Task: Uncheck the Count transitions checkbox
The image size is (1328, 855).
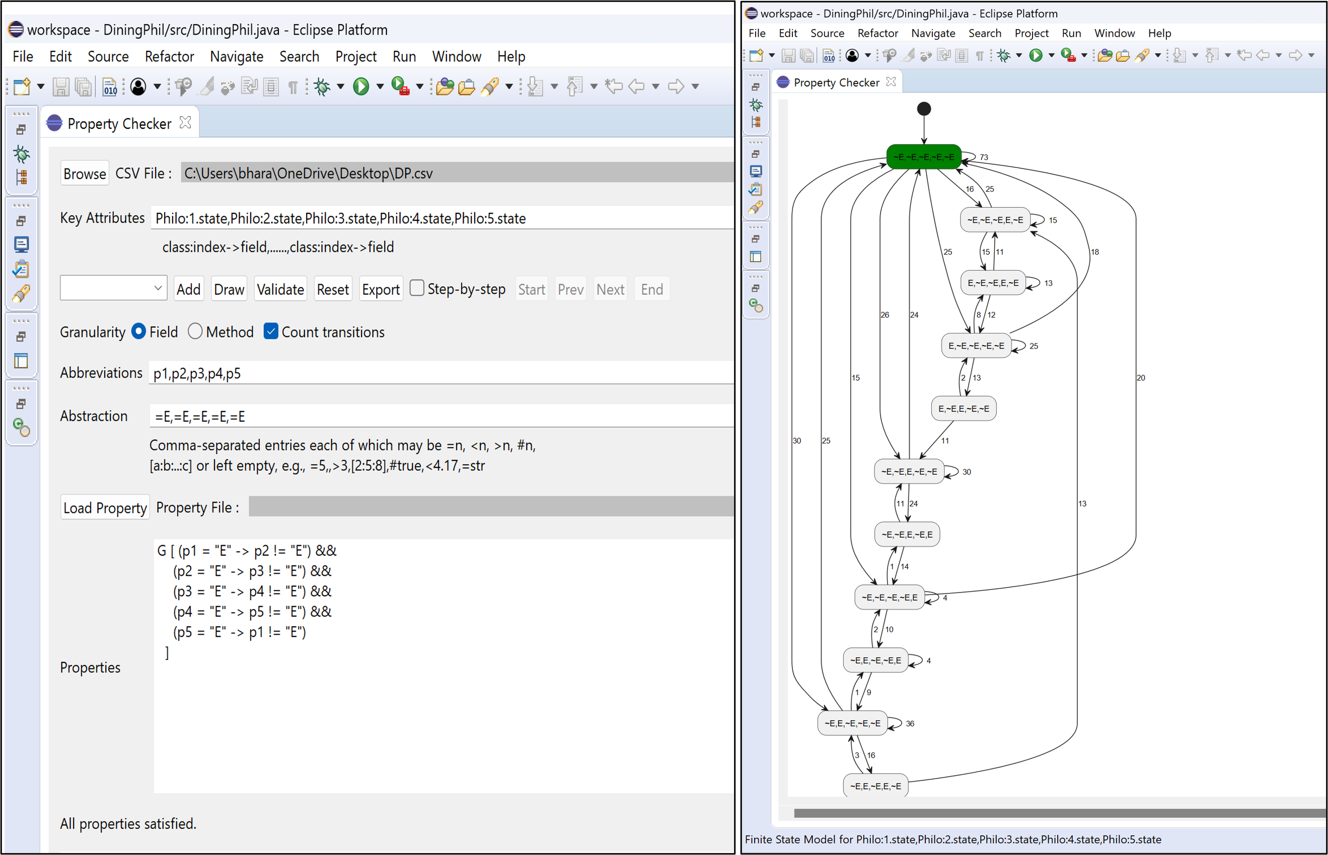Action: [x=271, y=331]
